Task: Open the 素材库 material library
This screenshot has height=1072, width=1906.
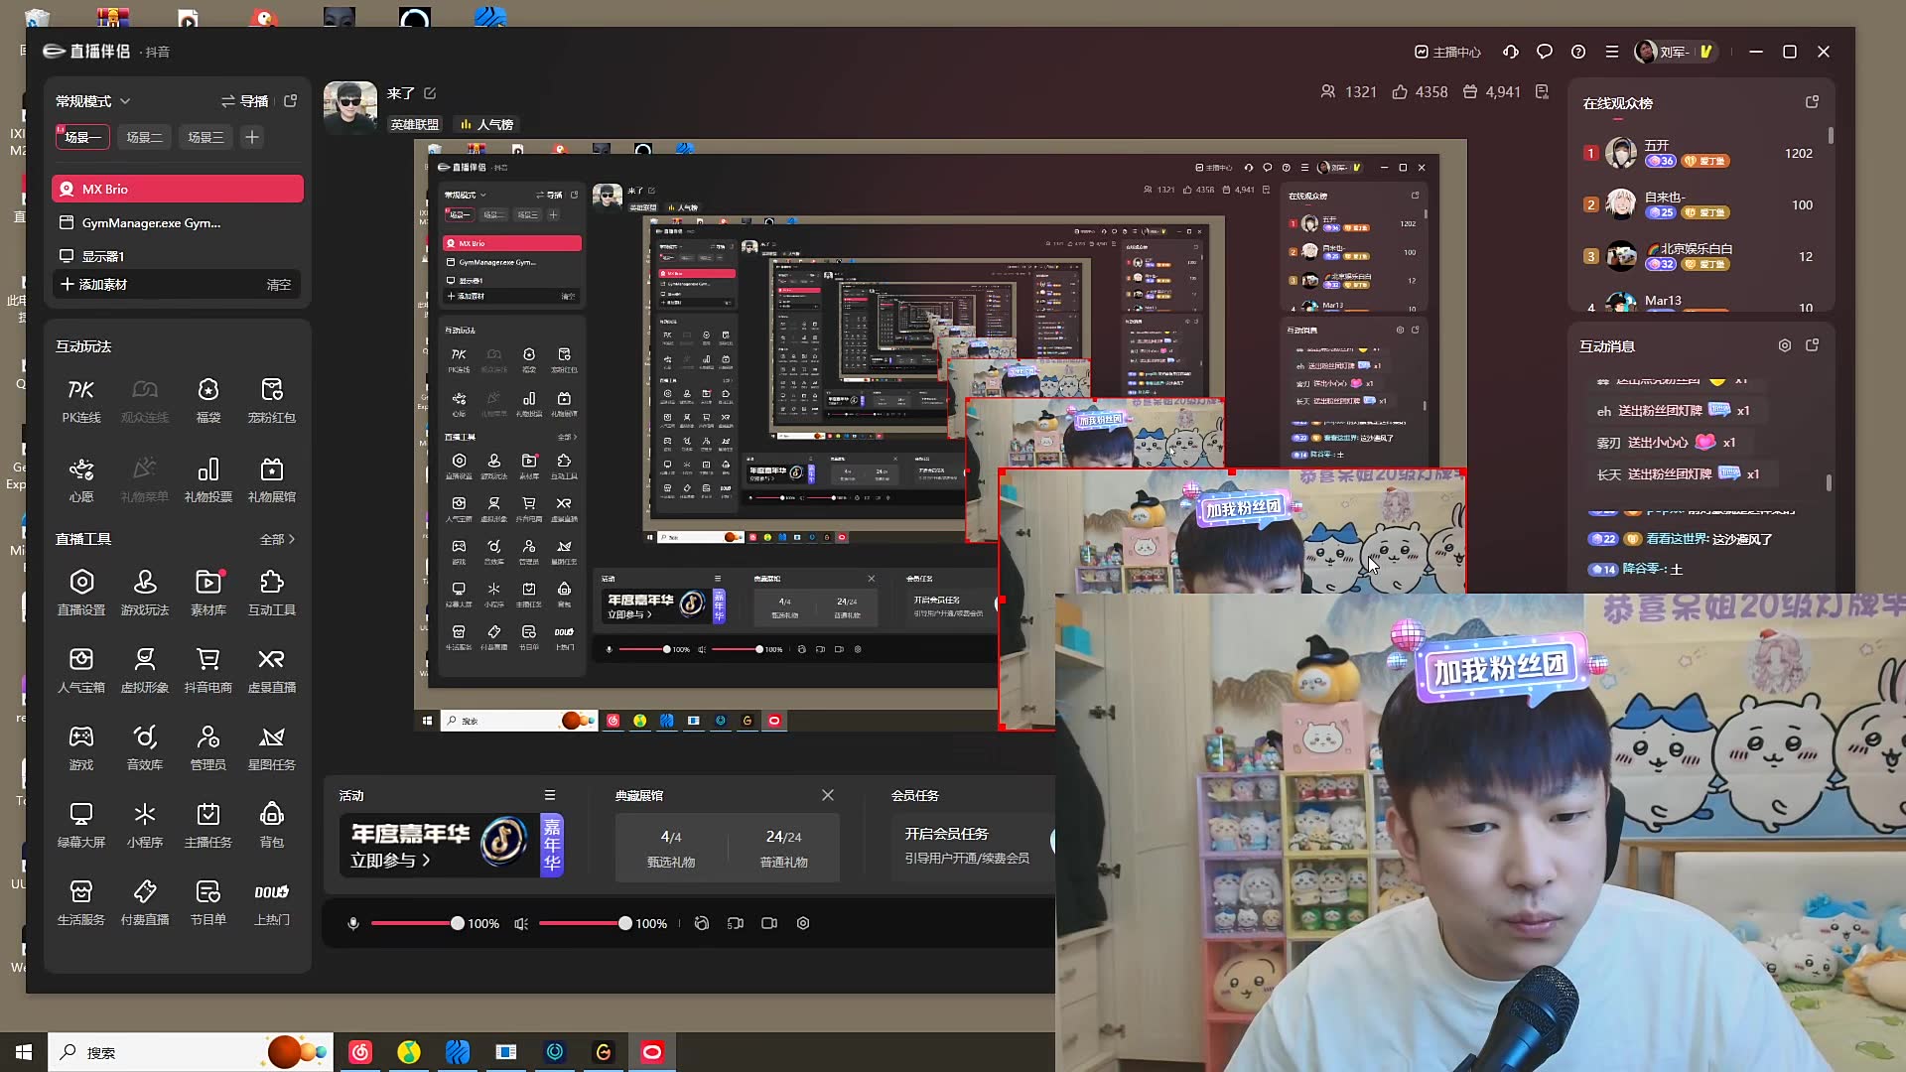Action: click(x=208, y=594)
